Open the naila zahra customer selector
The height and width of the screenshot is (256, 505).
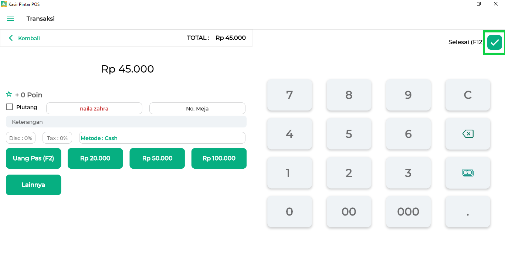tap(94, 108)
